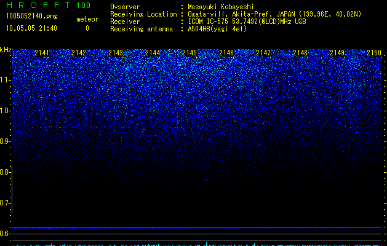Viewport: 387px width, 246px height.
Task: Click the 2143 time marker
Action: point(116,53)
